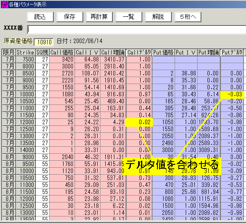
Task: Click Call theoretical cell 537.81
Action: point(113,178)
